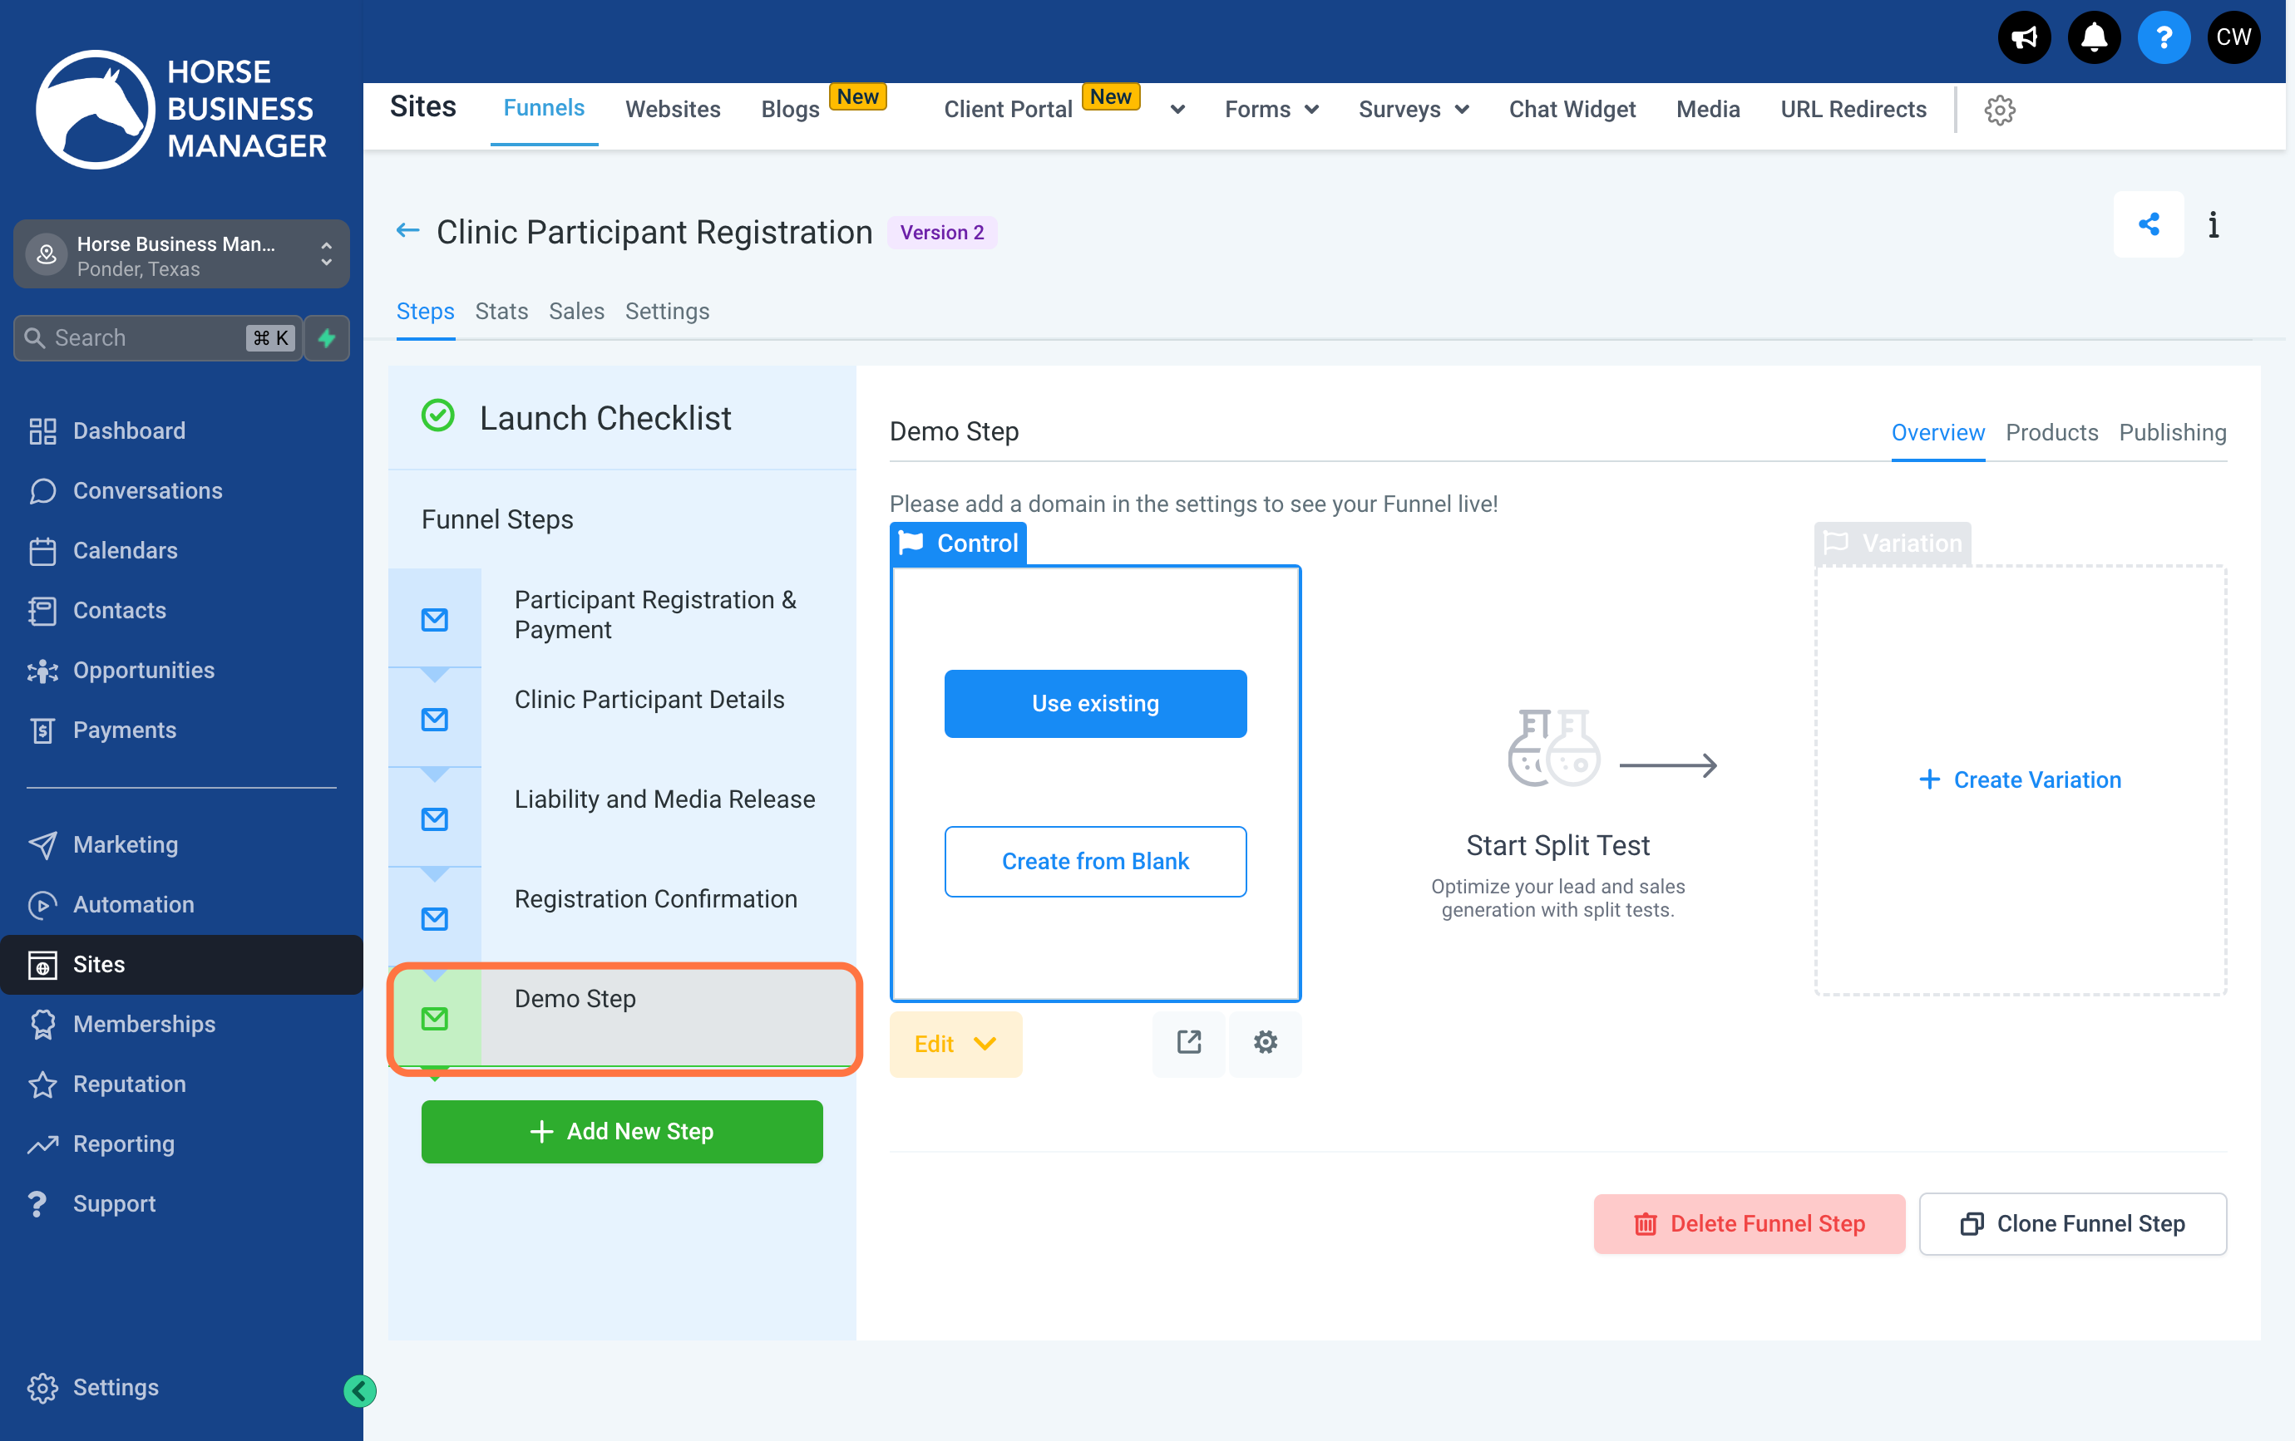Screen dimensions: 2295x1441
Task: Switch to the Products tab
Action: [x=2051, y=432]
